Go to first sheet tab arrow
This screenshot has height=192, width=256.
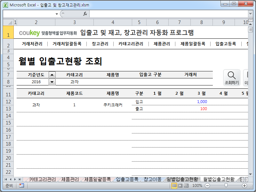point(6,180)
